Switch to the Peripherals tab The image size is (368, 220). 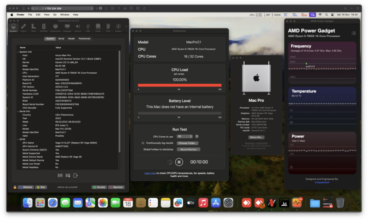pos(84,39)
